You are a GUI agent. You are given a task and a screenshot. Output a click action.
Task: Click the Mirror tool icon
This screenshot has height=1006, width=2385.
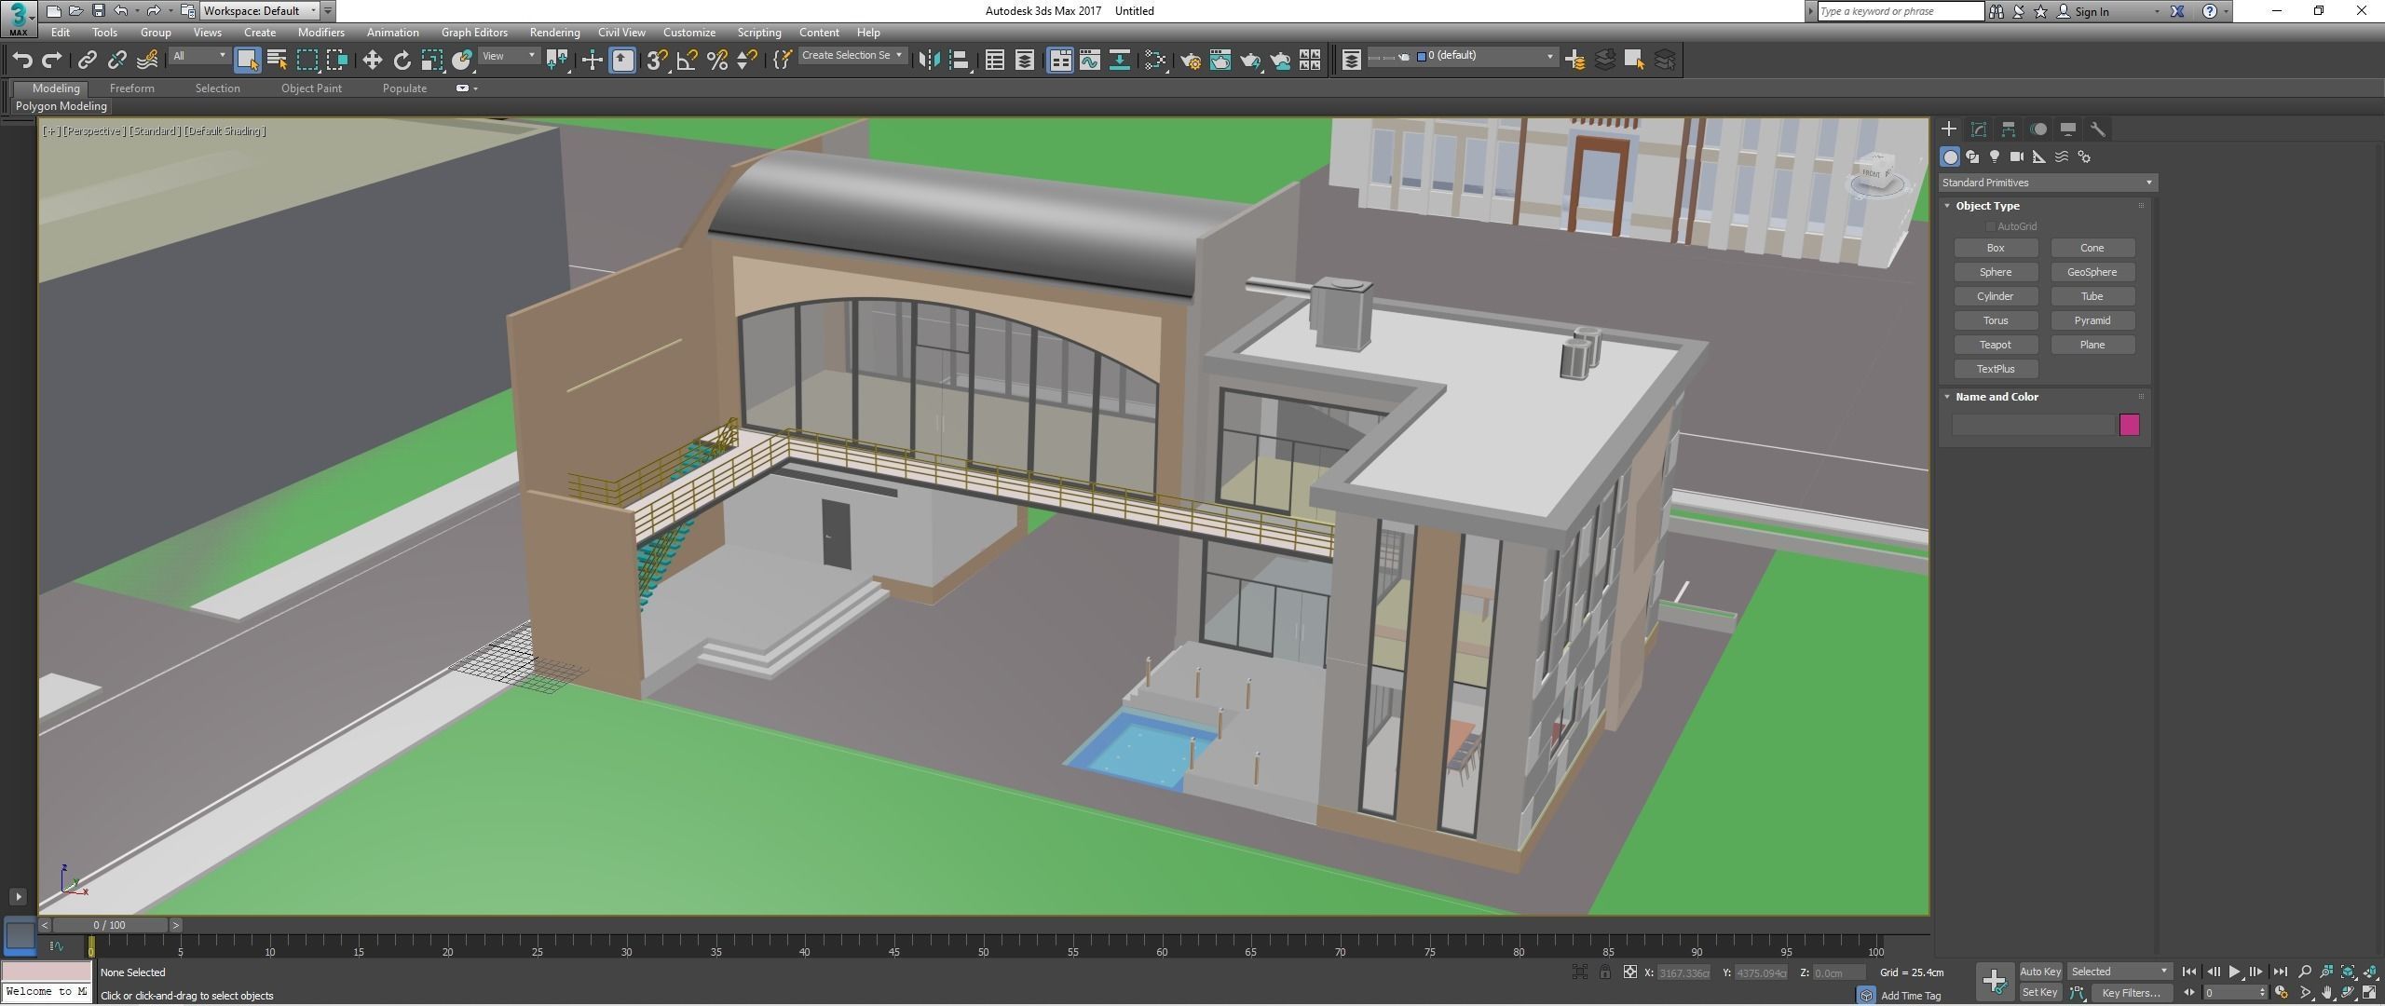tap(928, 61)
